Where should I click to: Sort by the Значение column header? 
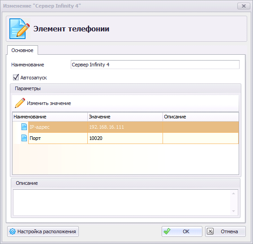tap(125, 117)
